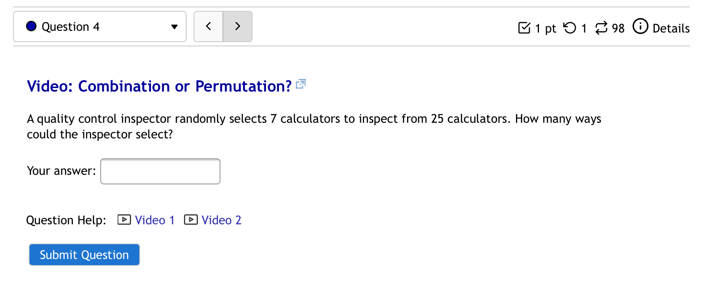Open the Video 2 help link
The height and width of the screenshot is (305, 703).
point(221,220)
